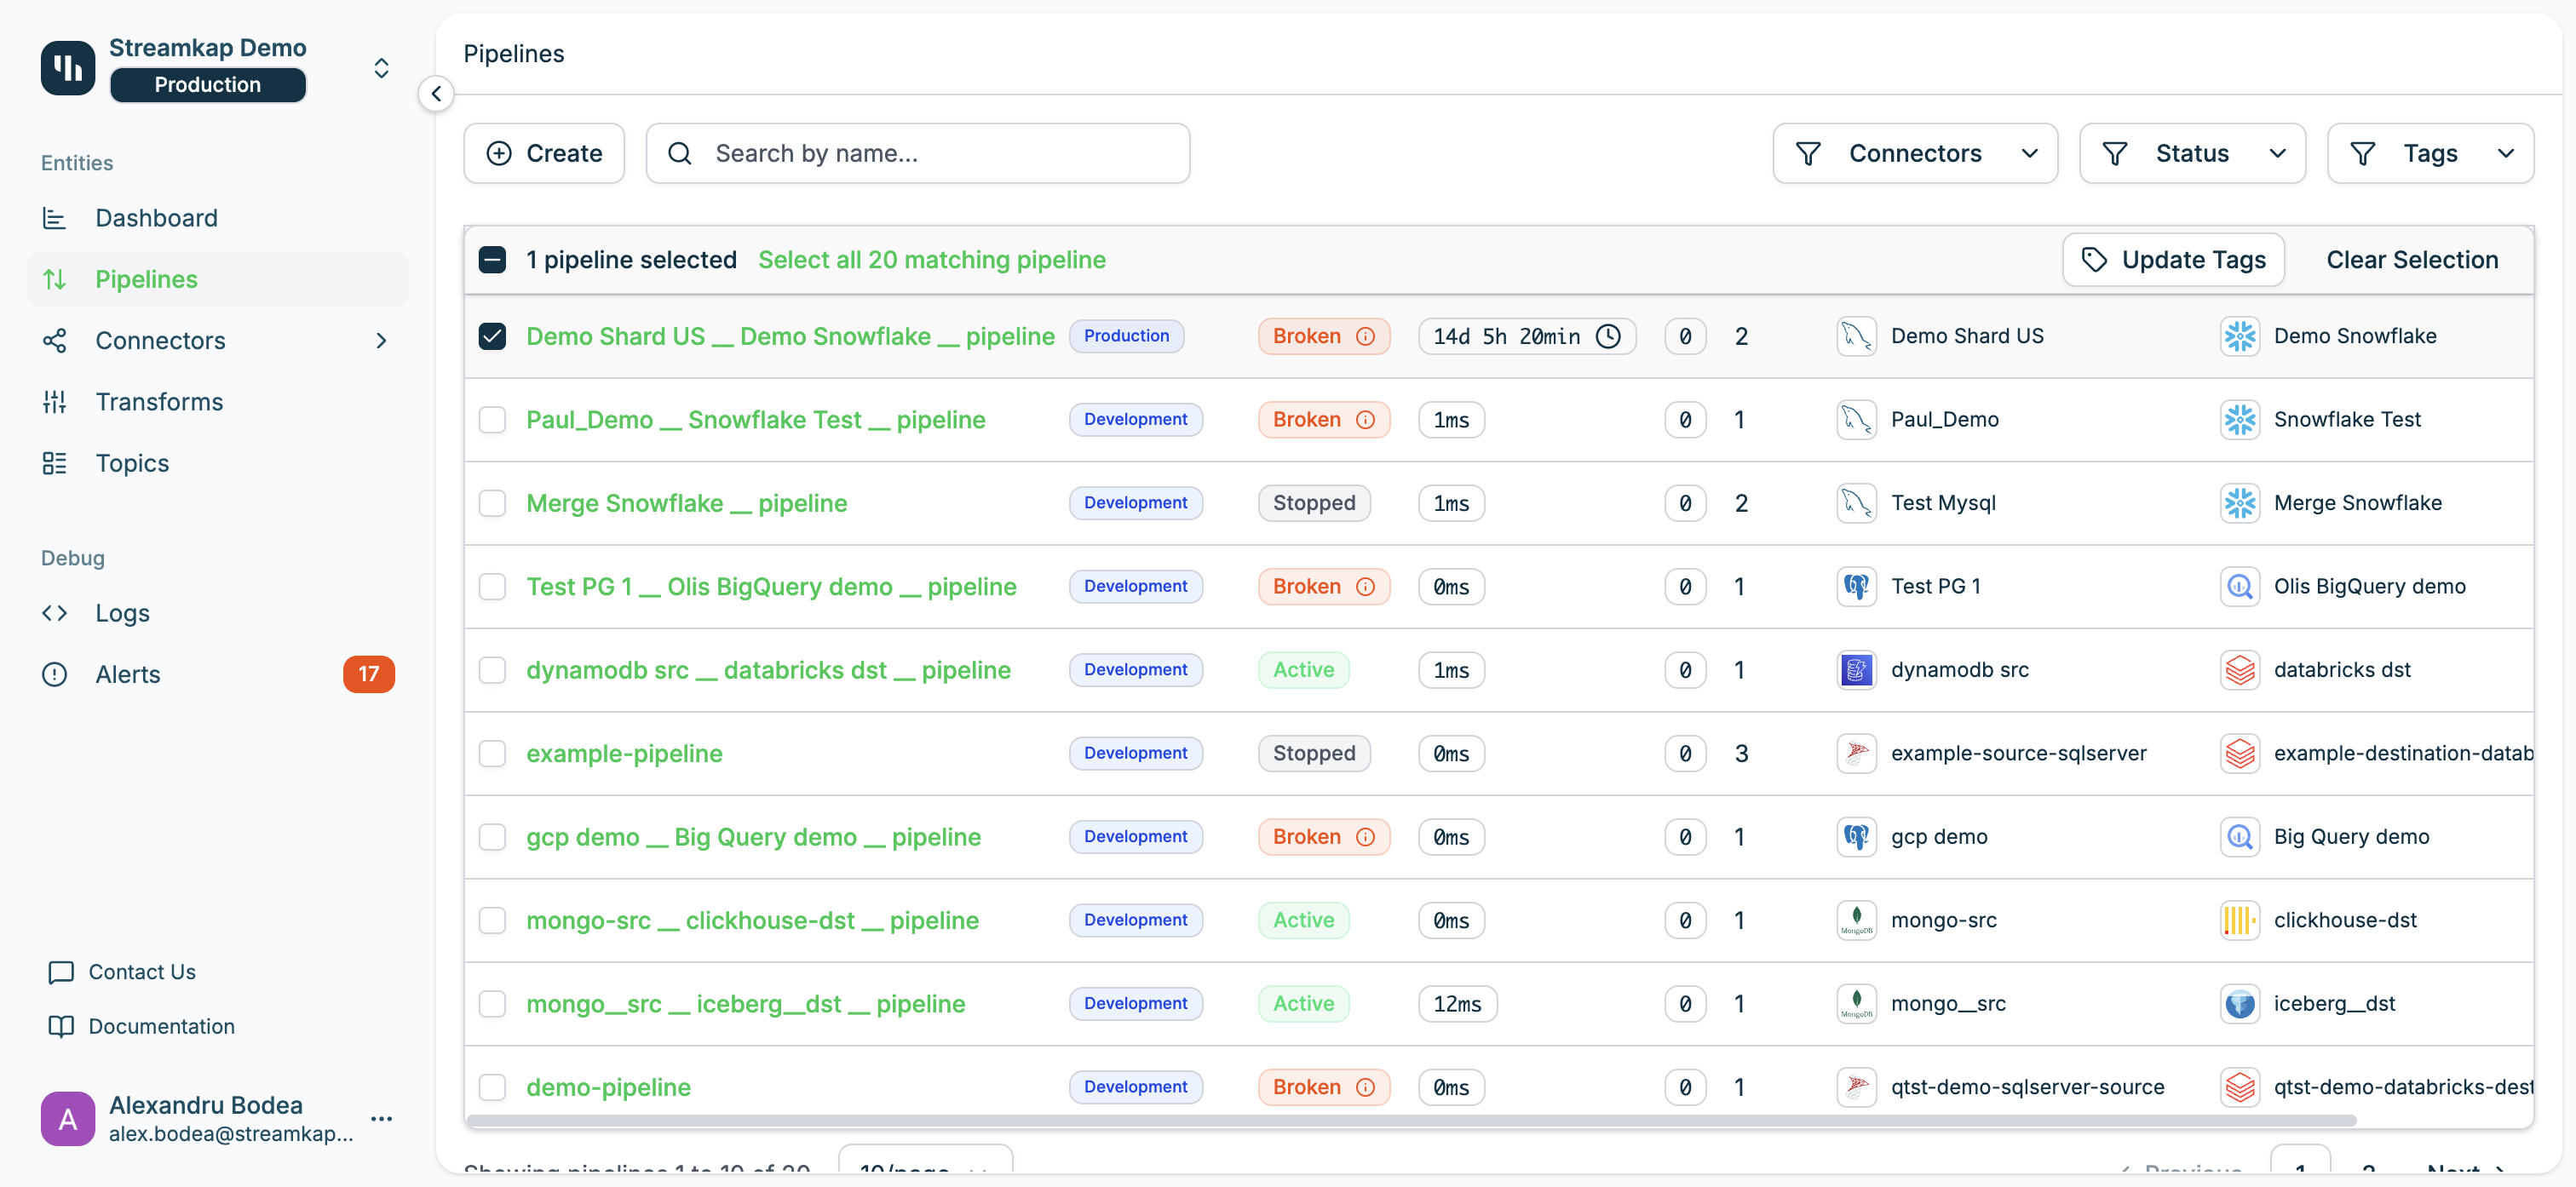Go to Transforms in sidebar
2576x1187 pixels.
pyautogui.click(x=159, y=402)
